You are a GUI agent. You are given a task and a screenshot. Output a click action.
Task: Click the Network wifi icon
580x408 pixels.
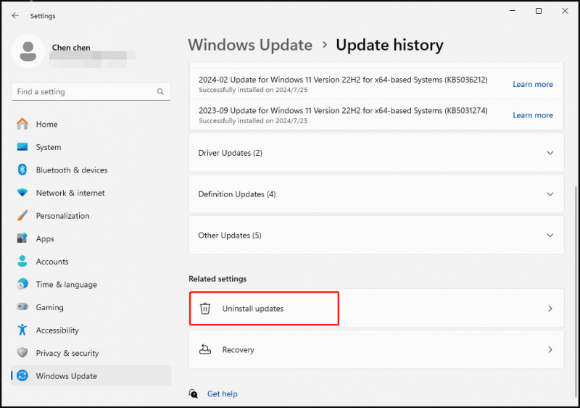pos(22,193)
